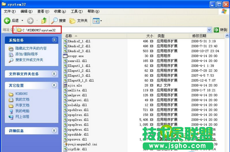Open the 查看(V) menu
This screenshot has height=152, width=230.
tap(43, 12)
